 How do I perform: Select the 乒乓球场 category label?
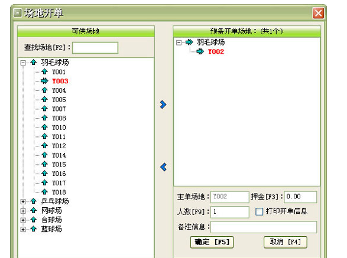[55, 201]
